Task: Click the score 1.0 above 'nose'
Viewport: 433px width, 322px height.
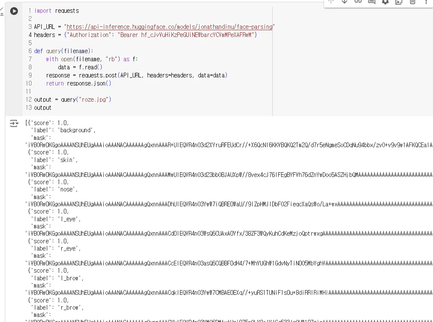Action: [x=63, y=182]
